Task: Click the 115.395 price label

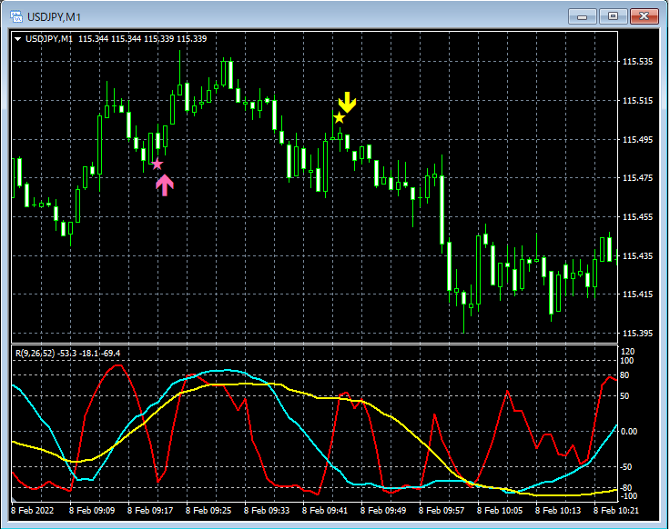Action: (x=637, y=334)
